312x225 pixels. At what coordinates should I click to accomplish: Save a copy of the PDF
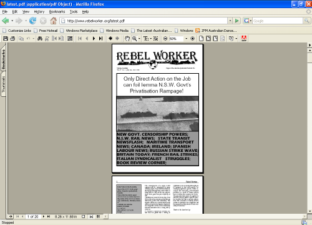pyautogui.click(x=6, y=39)
